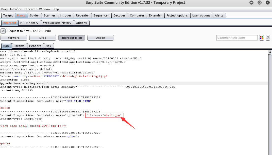Click the shell.jpg filename value
Screen dimensions: 272x155
tap(112, 115)
